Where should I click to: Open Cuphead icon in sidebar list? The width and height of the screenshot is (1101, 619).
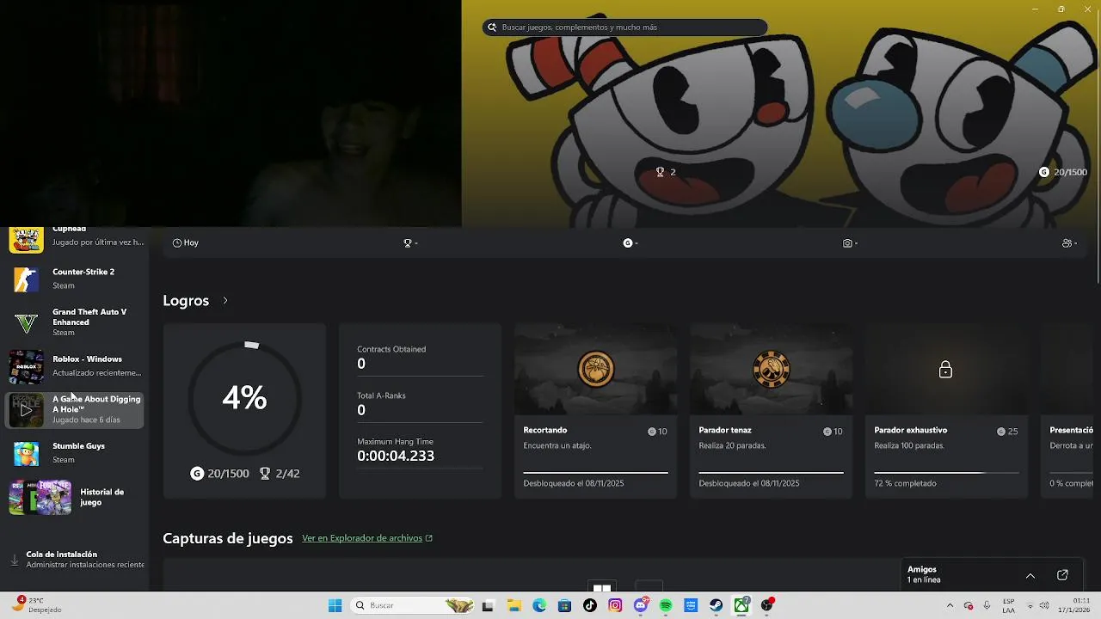pyautogui.click(x=26, y=239)
